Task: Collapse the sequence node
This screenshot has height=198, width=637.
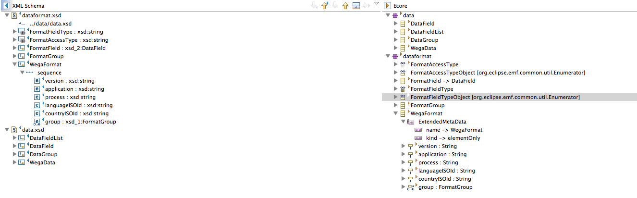Action: (22, 73)
